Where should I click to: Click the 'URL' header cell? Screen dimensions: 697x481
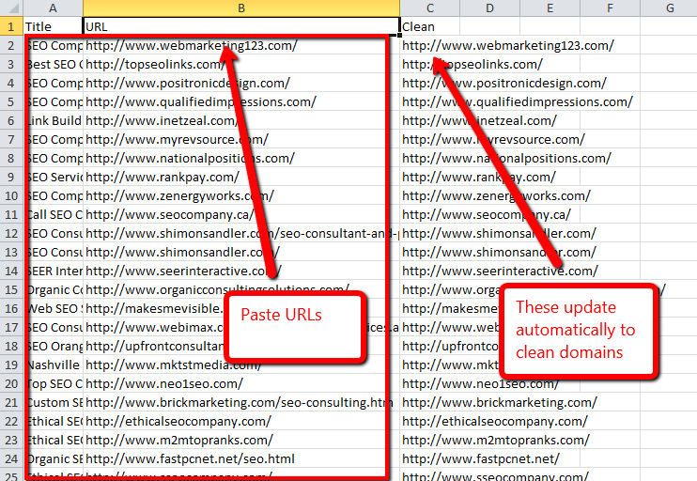click(x=241, y=26)
